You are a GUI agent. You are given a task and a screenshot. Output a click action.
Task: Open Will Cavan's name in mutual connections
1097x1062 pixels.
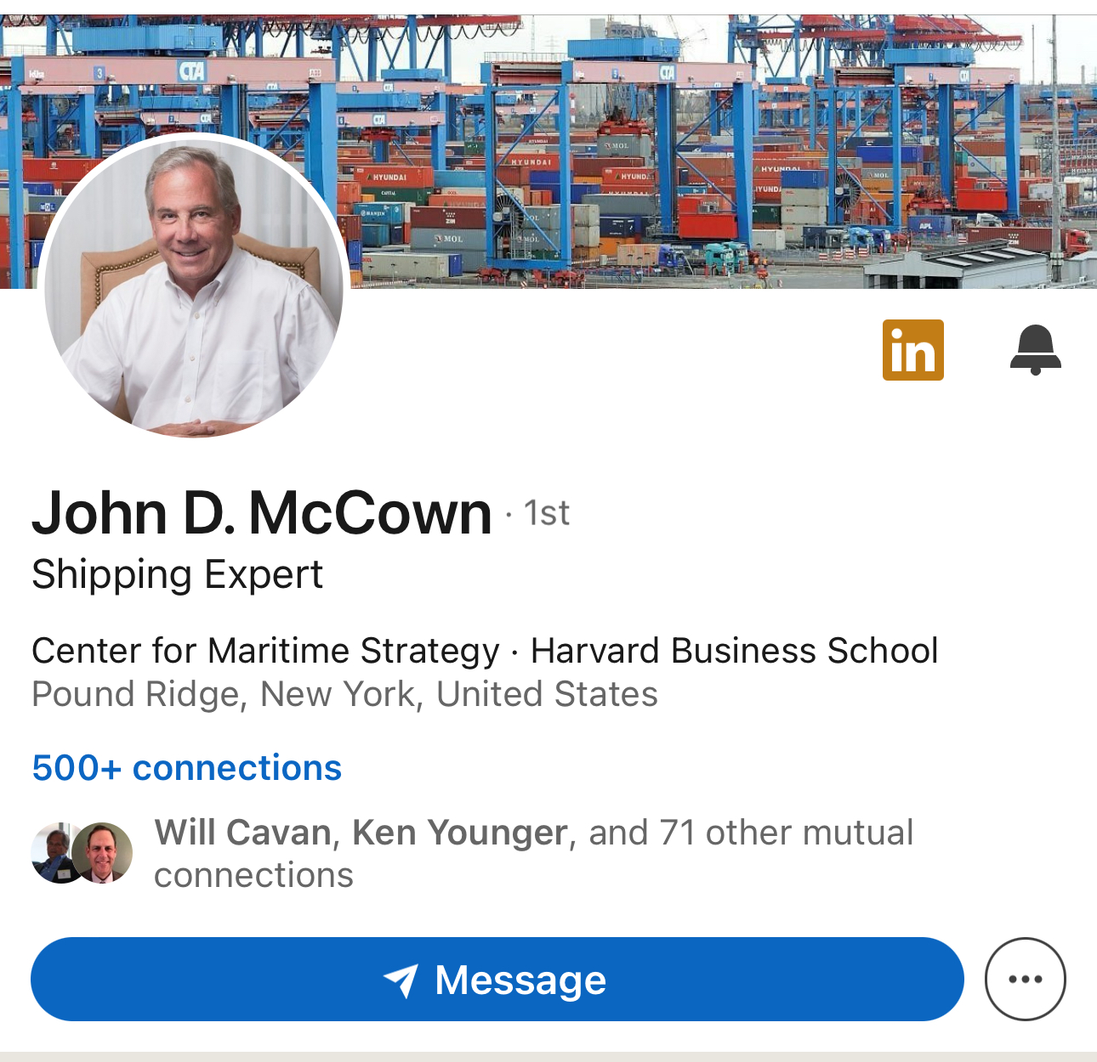[x=242, y=833]
